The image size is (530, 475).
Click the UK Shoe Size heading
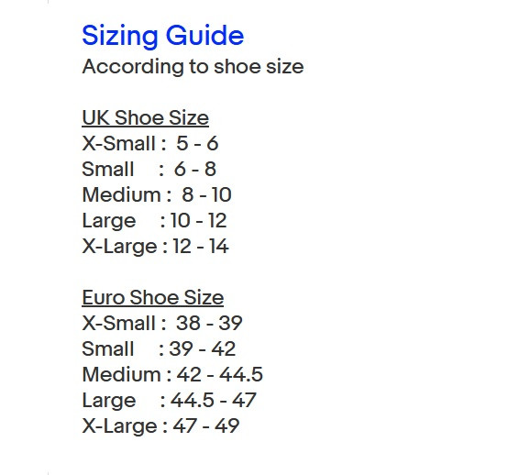pos(146,118)
